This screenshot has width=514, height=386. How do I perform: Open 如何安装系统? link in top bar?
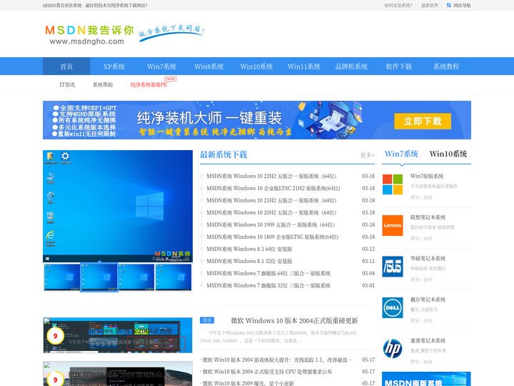click(398, 5)
